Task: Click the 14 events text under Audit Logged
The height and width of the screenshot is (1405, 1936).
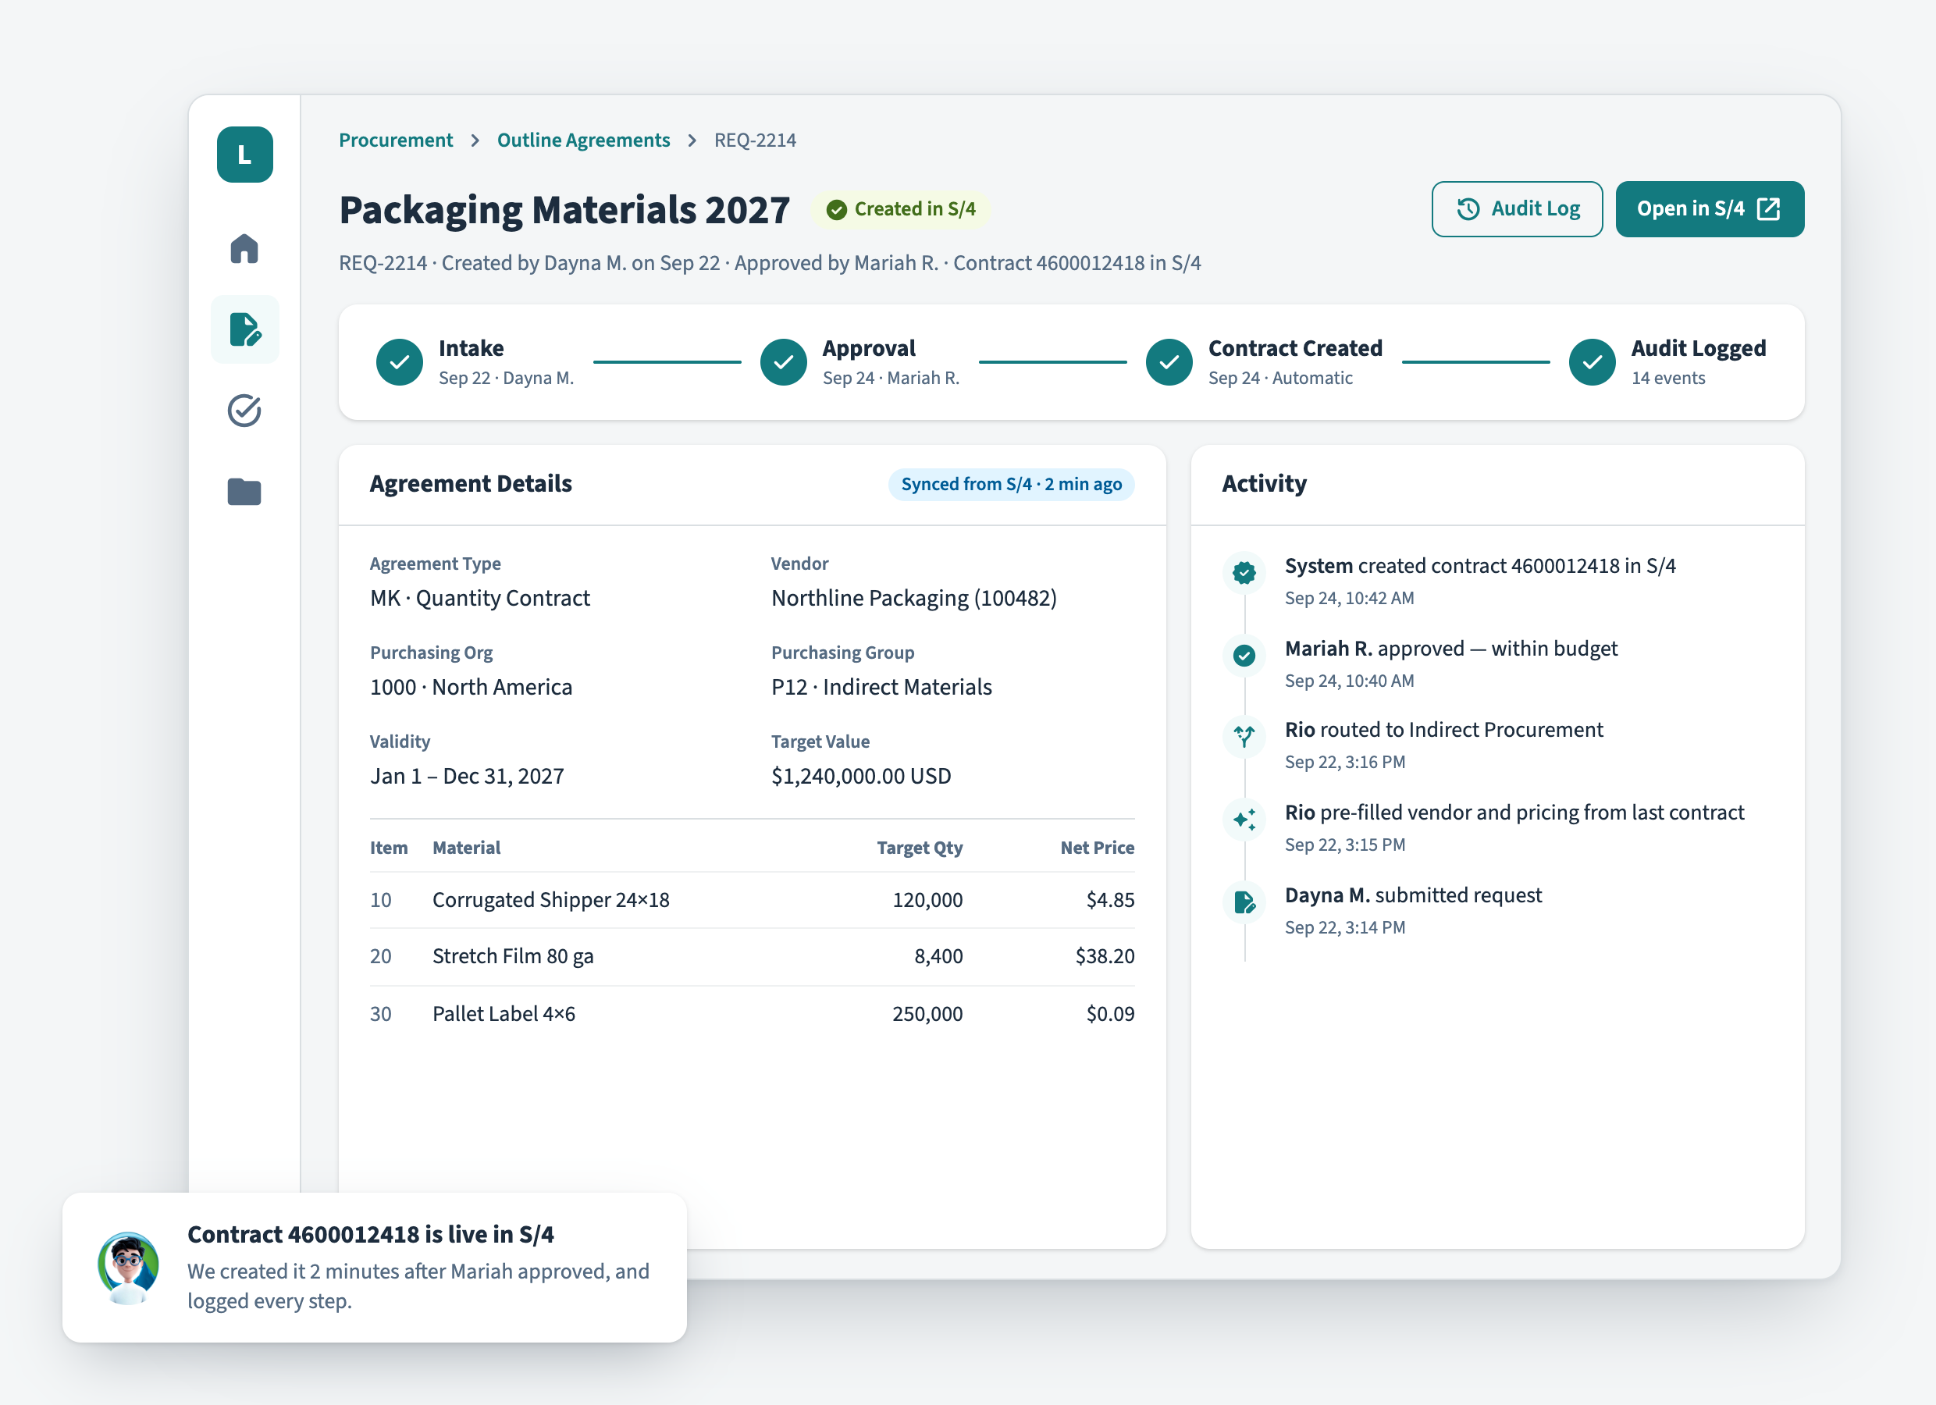Action: pos(1668,378)
